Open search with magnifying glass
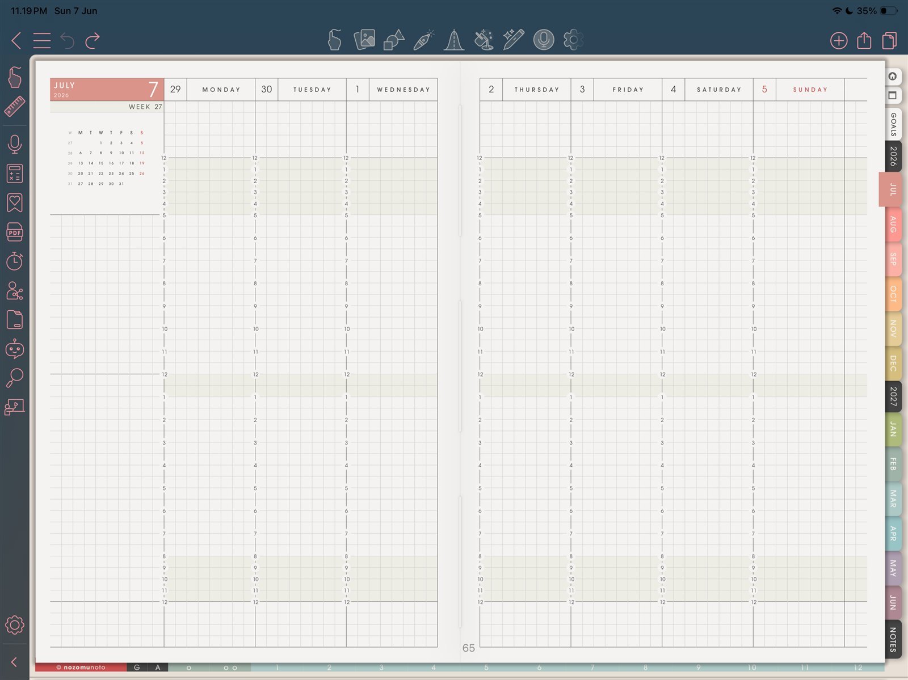The image size is (908, 680). click(x=15, y=378)
